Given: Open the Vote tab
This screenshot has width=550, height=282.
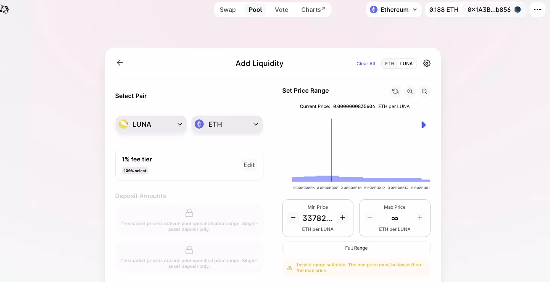Looking at the screenshot, I should click(281, 10).
